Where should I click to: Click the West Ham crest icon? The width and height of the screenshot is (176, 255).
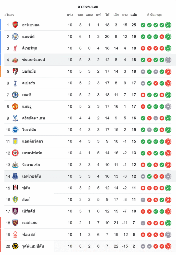[15, 223]
